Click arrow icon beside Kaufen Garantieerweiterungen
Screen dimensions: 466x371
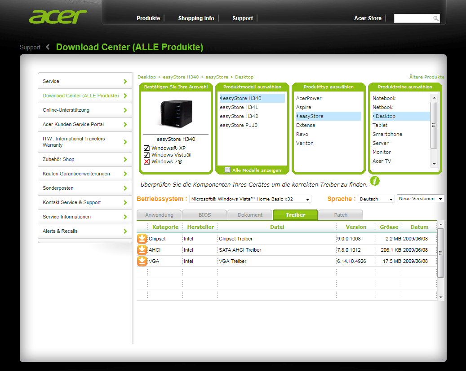(125, 174)
